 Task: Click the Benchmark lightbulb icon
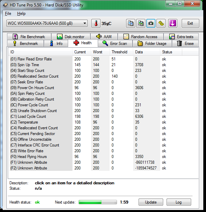pos(14,44)
